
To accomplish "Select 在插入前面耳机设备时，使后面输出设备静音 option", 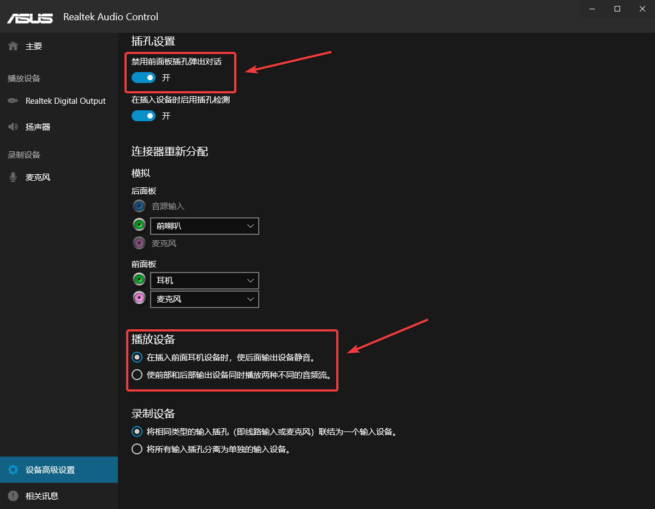I will click(137, 358).
